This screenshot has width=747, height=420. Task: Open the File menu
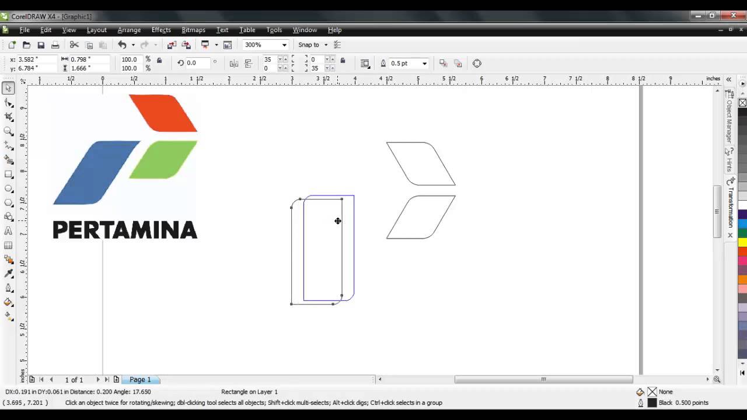(25, 30)
